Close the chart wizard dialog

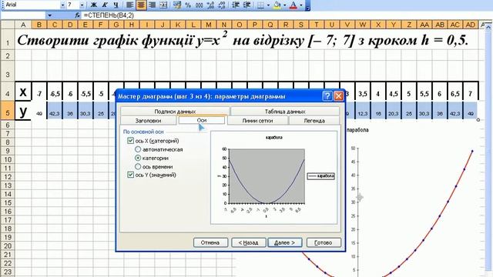(338, 96)
